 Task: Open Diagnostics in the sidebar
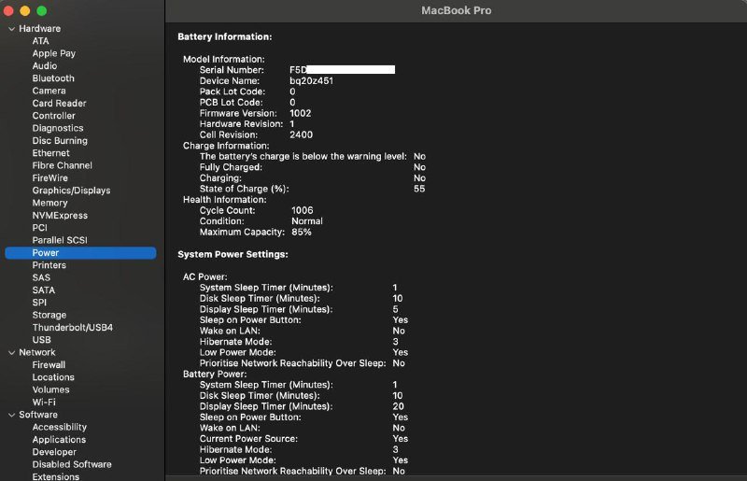(58, 128)
